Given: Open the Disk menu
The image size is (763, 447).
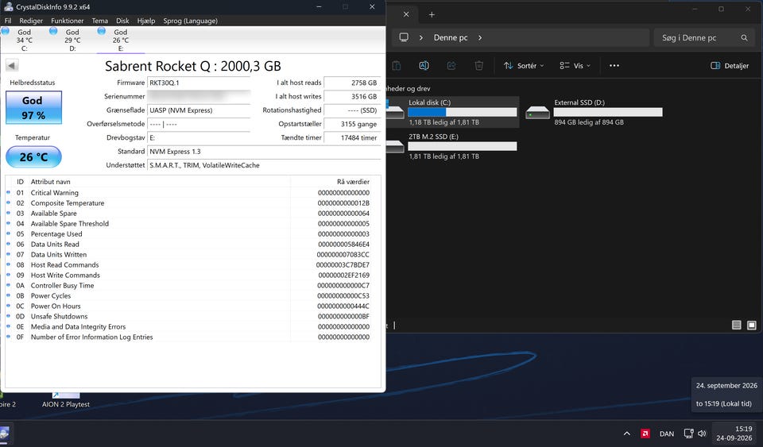Looking at the screenshot, I should pos(122,21).
